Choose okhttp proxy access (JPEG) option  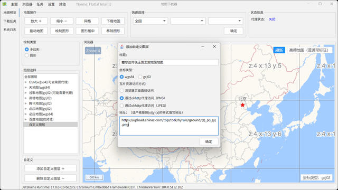coord(122,106)
